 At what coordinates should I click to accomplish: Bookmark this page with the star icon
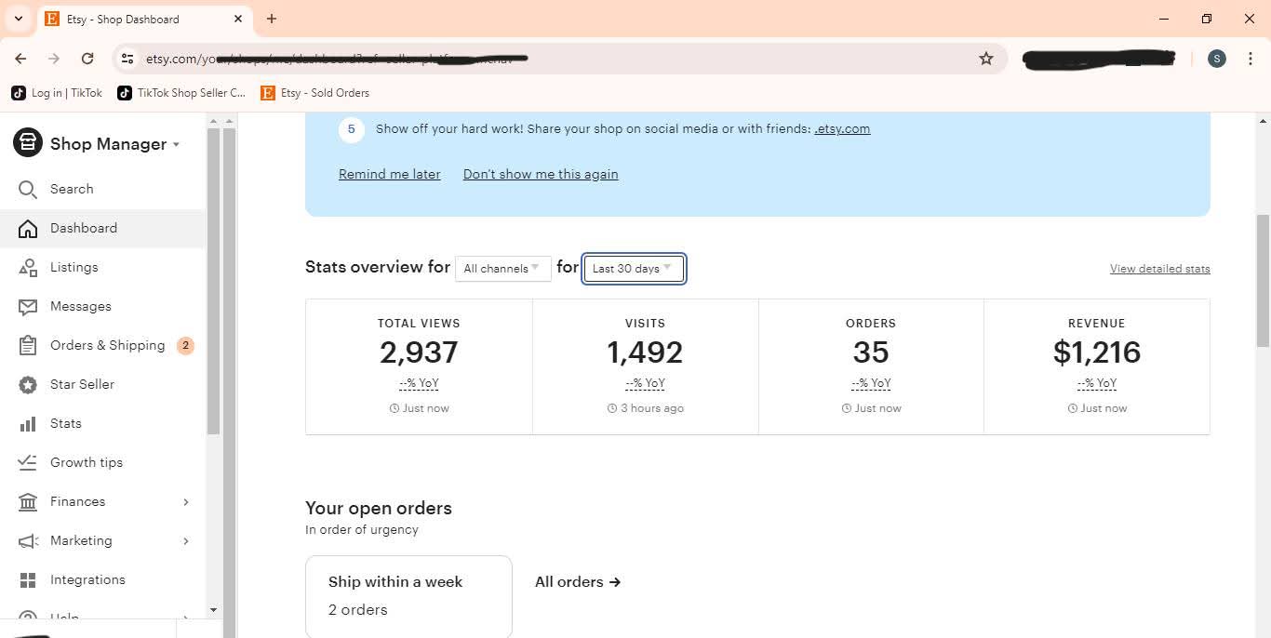(986, 59)
